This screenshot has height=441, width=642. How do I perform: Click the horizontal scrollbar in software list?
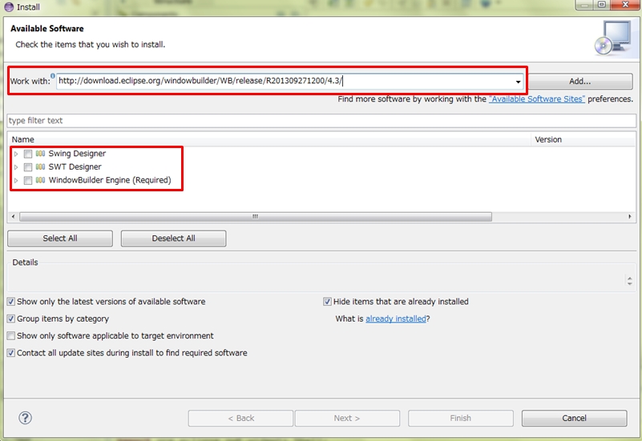coord(255,216)
